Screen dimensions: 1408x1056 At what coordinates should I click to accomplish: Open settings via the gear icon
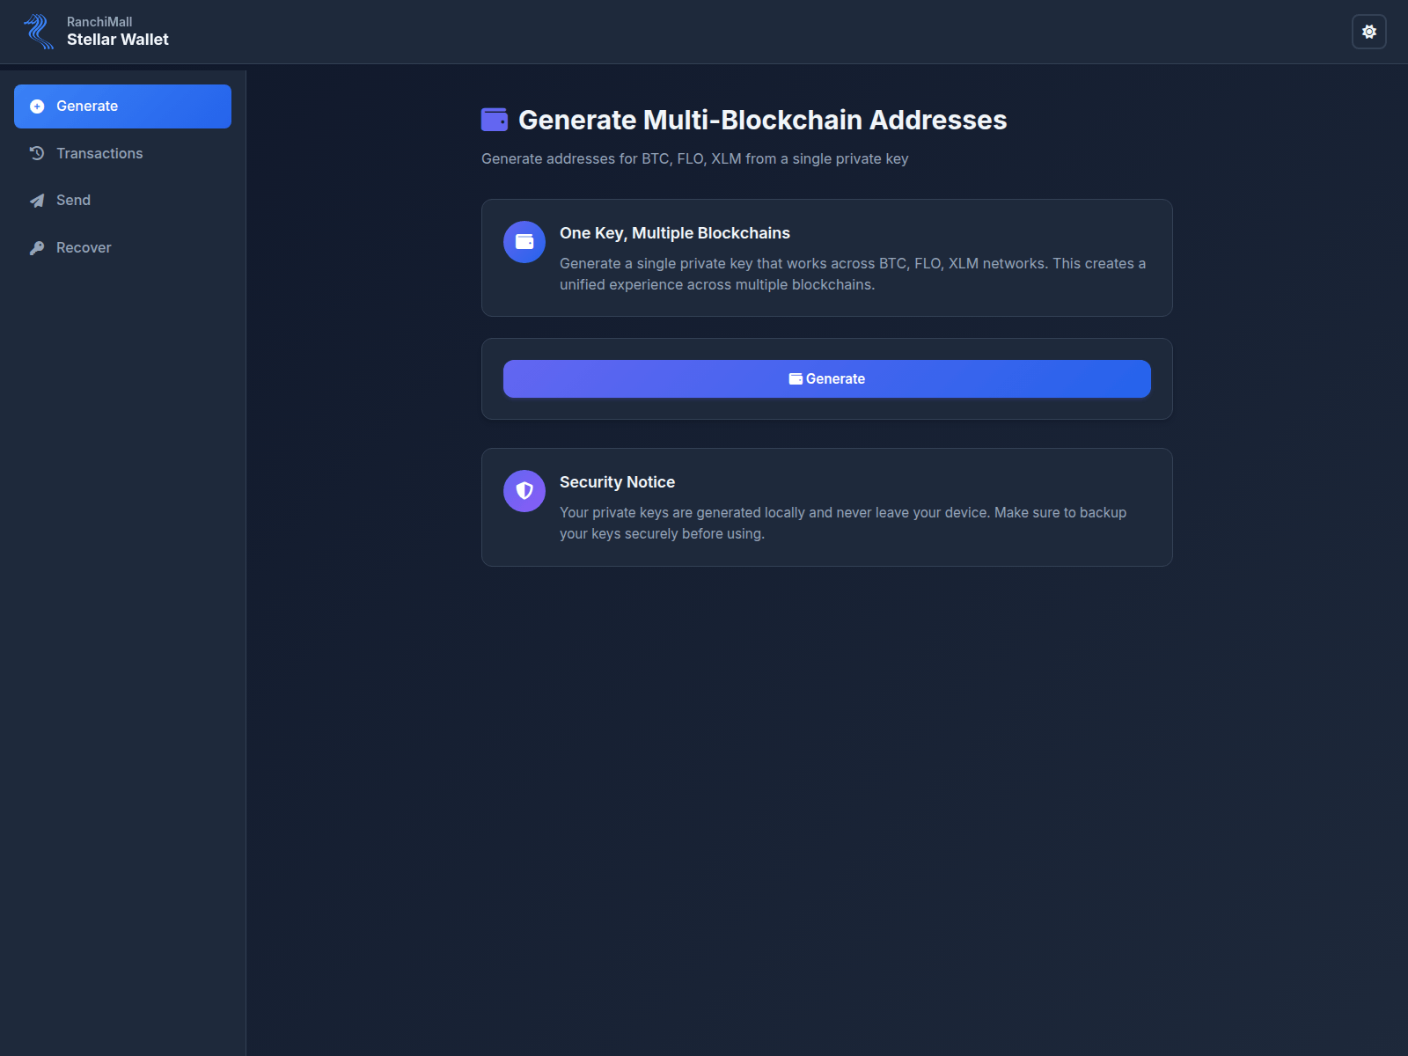click(1369, 32)
